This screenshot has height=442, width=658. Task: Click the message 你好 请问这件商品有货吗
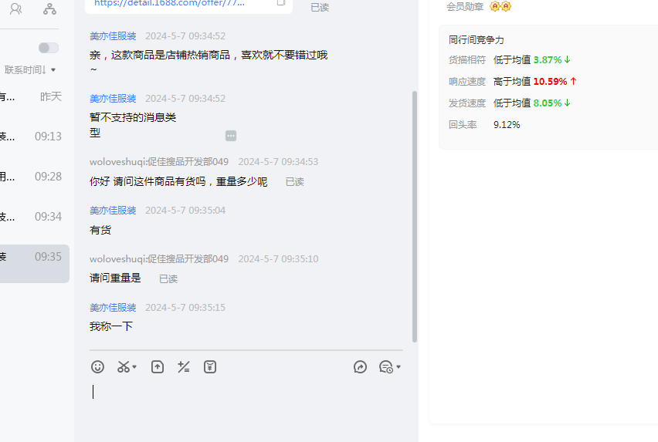pos(178,181)
